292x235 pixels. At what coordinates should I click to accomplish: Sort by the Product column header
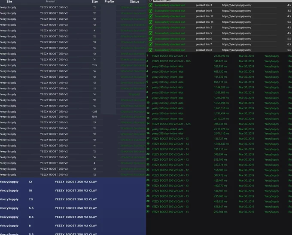[x=51, y=1]
